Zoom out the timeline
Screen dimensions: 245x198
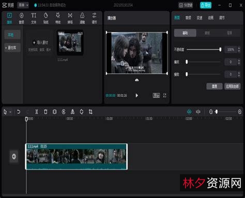click(211, 112)
